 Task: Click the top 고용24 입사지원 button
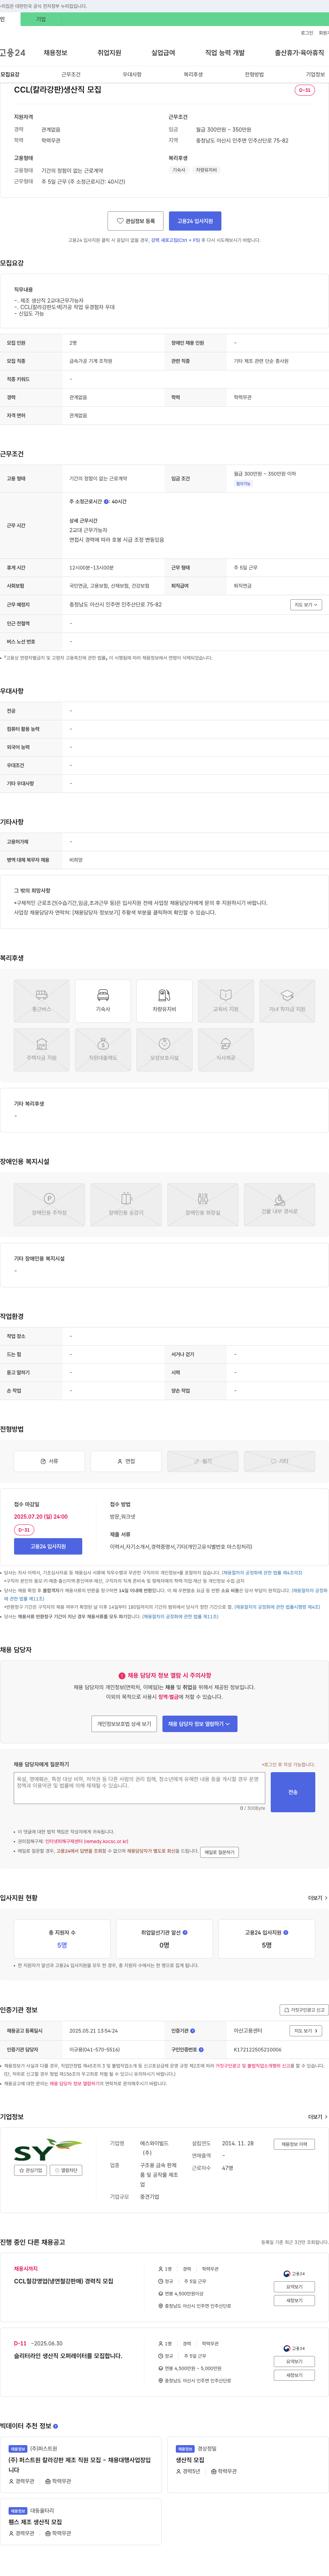tap(195, 221)
